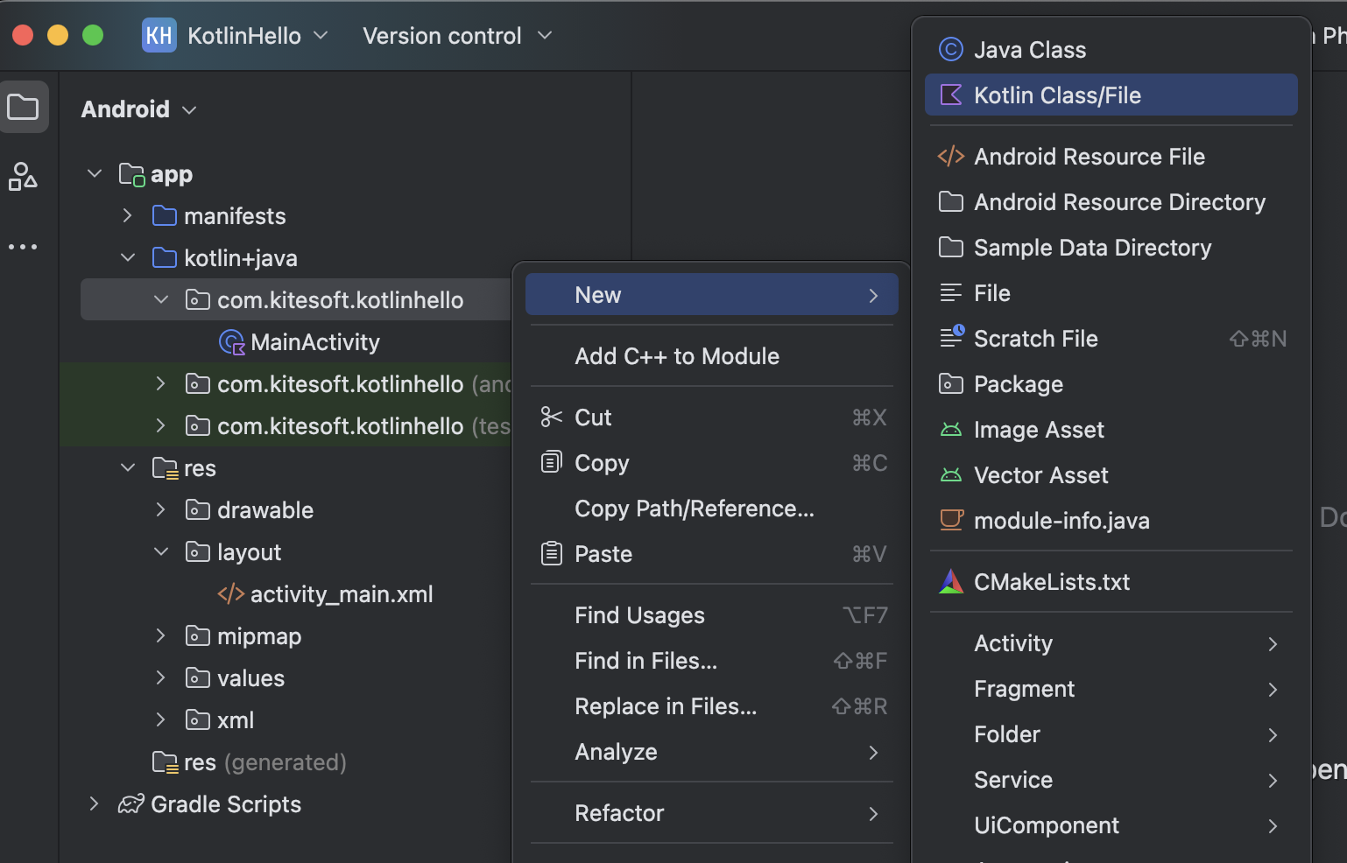Click the Java Class circle icon
The image size is (1347, 863).
click(950, 50)
